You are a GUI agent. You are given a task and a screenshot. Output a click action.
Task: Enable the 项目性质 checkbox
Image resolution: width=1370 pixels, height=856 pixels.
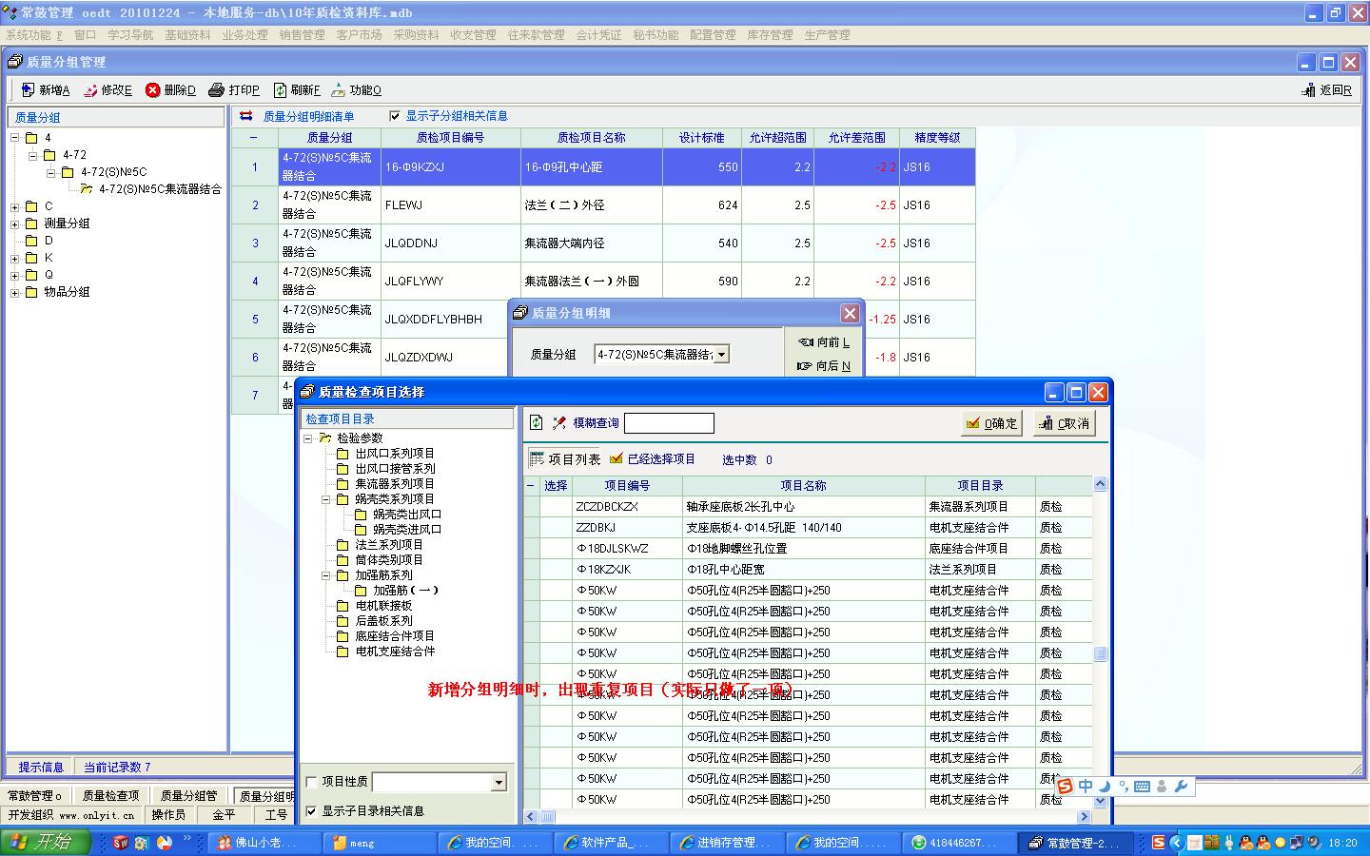click(x=311, y=782)
